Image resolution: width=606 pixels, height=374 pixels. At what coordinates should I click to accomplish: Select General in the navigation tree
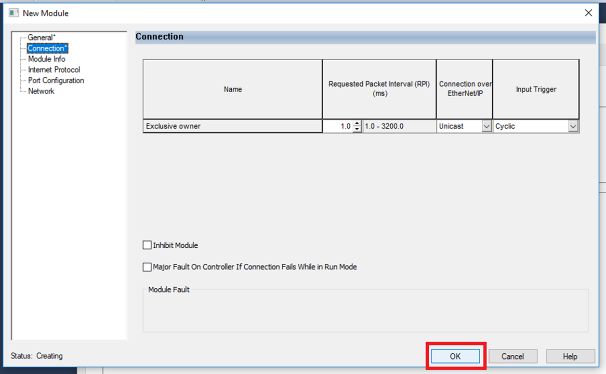click(41, 37)
